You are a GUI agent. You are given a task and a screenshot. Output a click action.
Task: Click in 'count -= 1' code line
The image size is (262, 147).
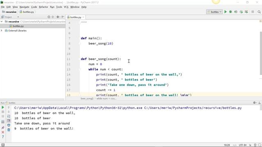(x=106, y=90)
